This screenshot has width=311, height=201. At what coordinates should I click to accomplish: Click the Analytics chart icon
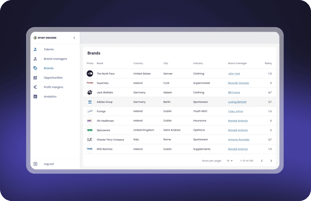click(x=35, y=96)
